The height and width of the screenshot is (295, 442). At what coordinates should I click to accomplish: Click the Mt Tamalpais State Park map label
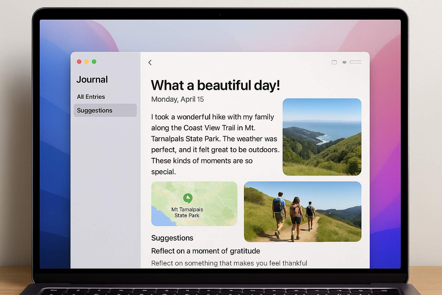coord(188,213)
